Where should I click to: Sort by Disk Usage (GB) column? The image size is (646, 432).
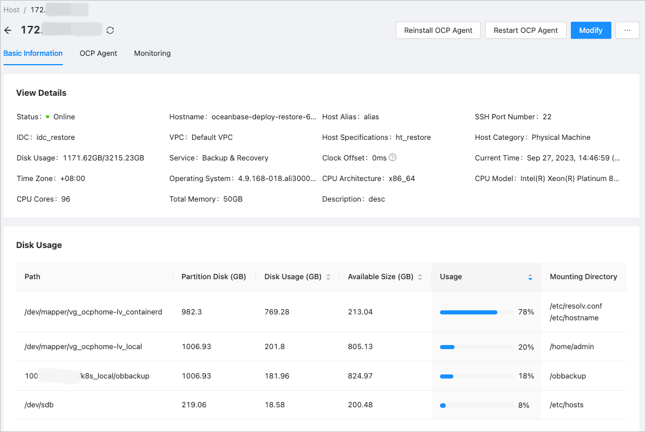(328, 277)
